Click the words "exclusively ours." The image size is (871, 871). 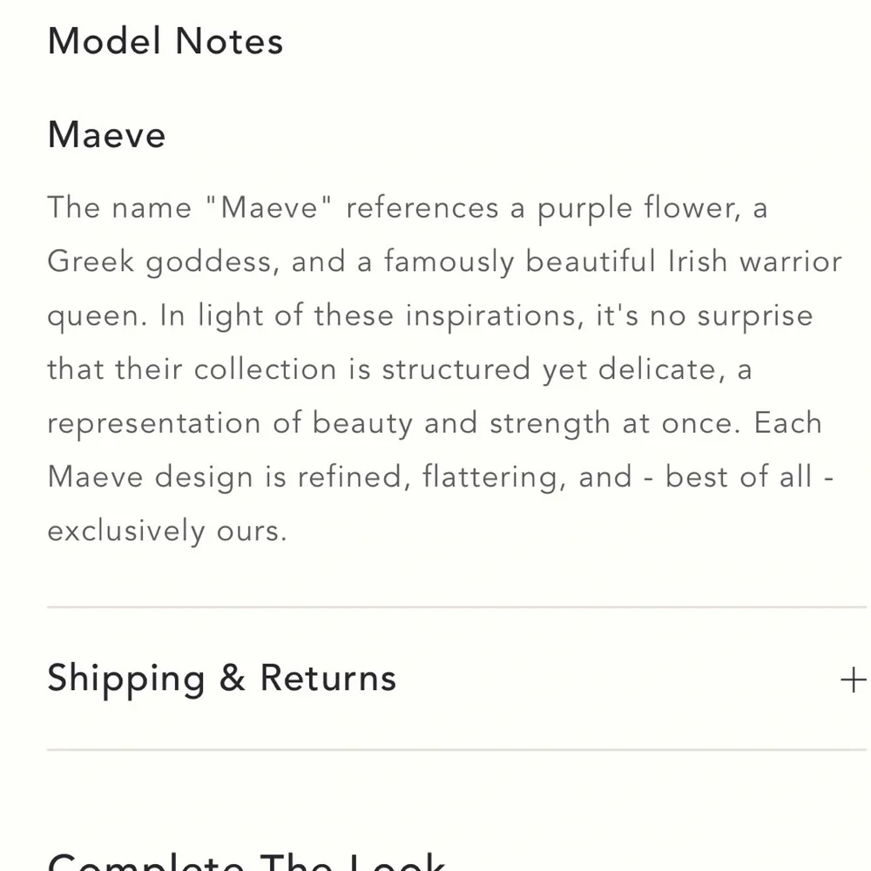click(x=167, y=531)
